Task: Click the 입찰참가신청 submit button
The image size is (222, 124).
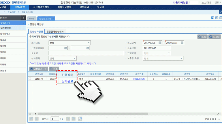Action: 39,69
